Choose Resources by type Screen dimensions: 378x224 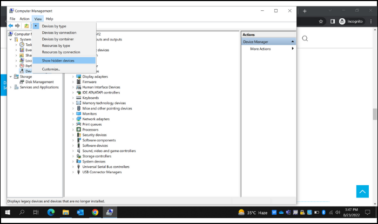64,45
